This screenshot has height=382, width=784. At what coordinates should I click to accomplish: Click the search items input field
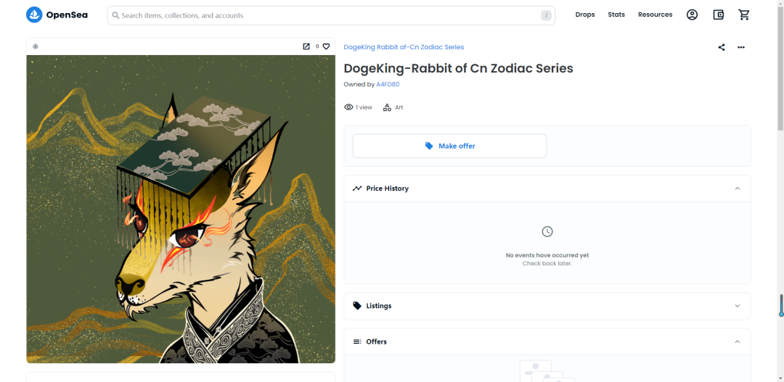coord(327,15)
